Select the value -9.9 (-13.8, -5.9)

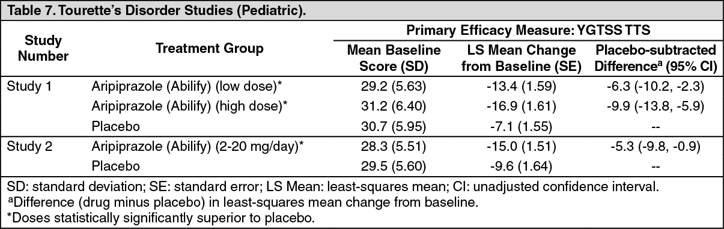click(x=656, y=106)
